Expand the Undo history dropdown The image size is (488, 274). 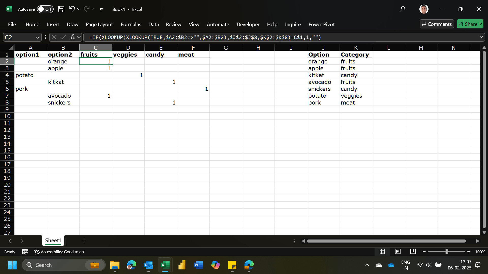(78, 9)
